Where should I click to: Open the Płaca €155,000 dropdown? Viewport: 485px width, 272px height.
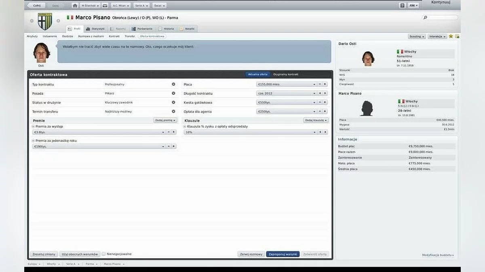click(x=287, y=84)
